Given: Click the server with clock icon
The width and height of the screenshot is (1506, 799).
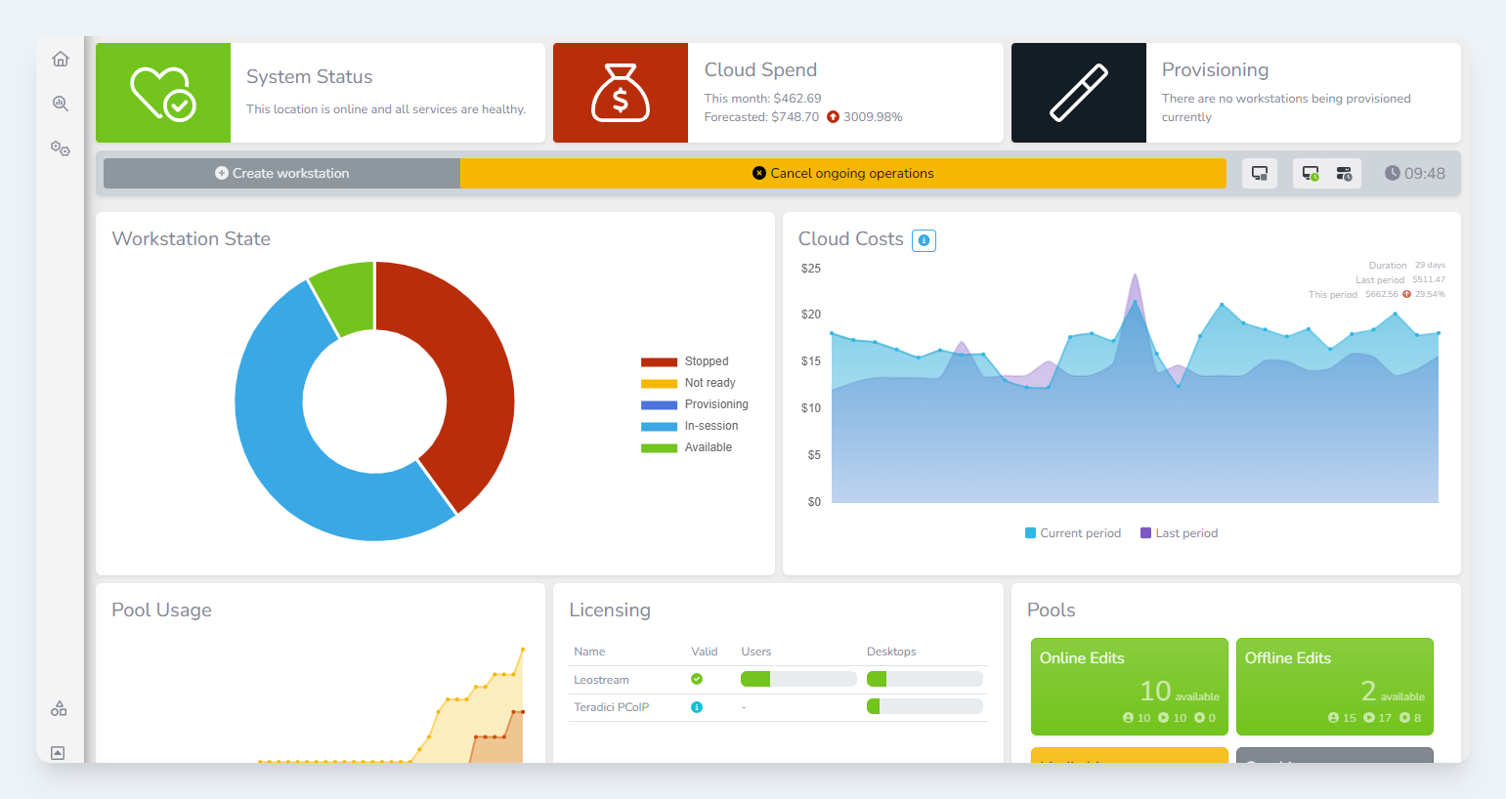Looking at the screenshot, I should (1345, 174).
